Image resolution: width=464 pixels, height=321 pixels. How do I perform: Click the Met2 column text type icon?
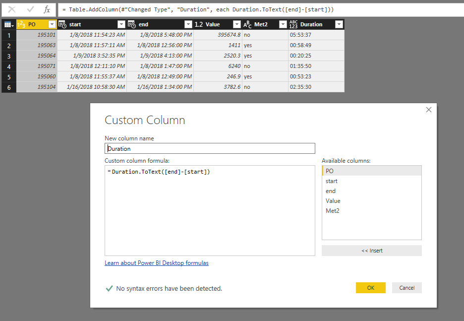point(247,25)
